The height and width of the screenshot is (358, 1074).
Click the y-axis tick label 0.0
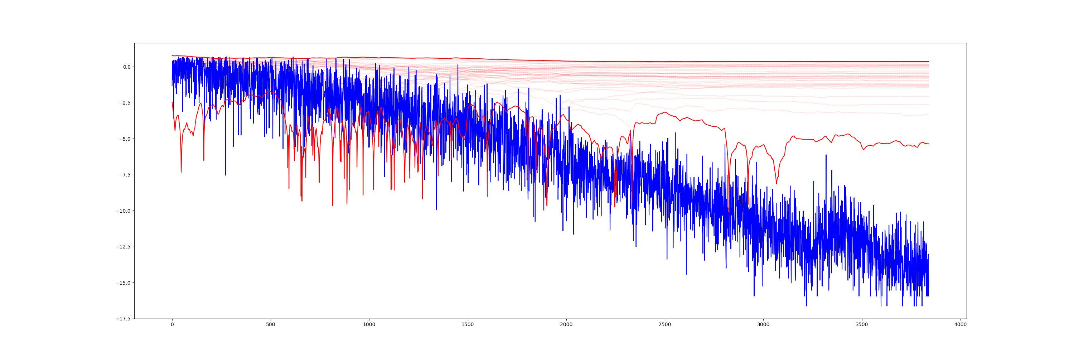[x=127, y=67]
